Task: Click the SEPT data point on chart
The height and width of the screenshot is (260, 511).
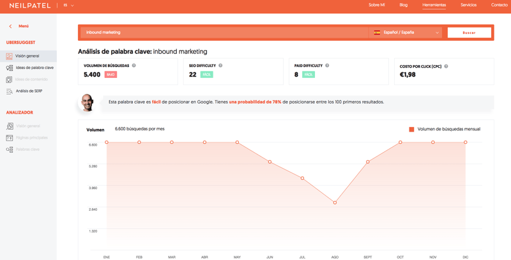Action: coord(368,162)
